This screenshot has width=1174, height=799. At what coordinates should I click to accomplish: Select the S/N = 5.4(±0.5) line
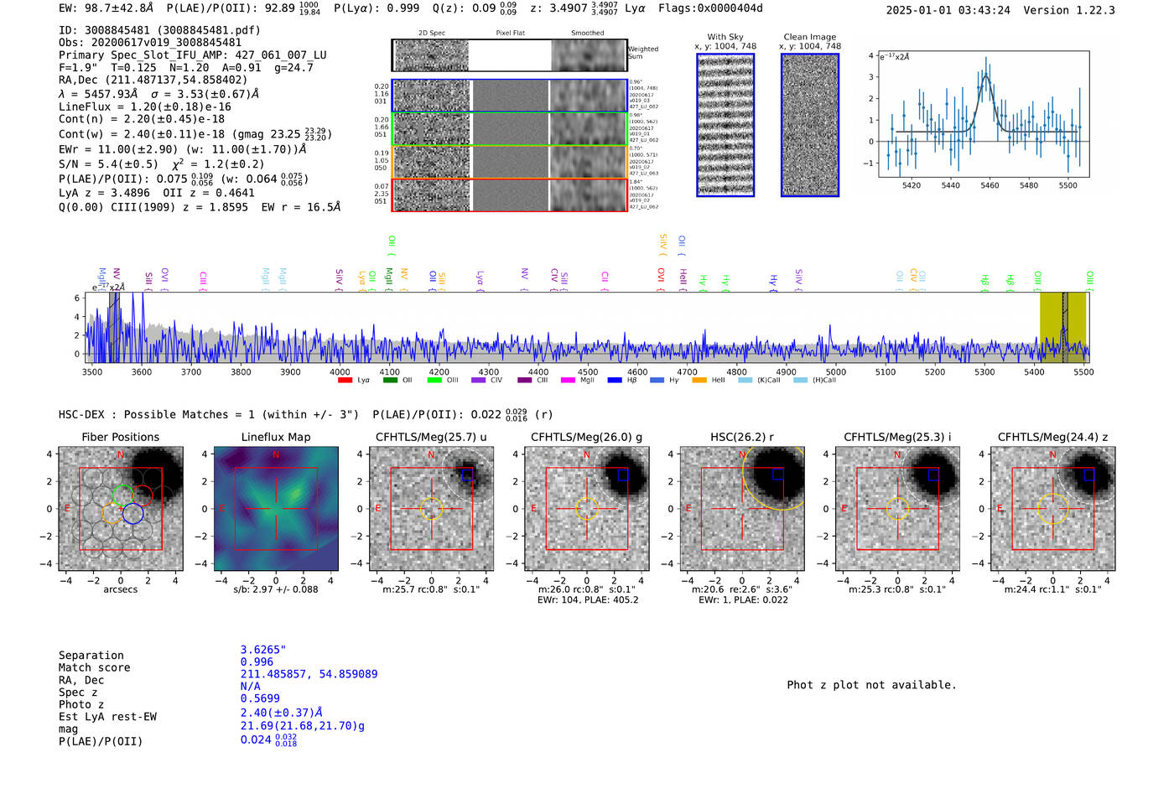tap(161, 164)
